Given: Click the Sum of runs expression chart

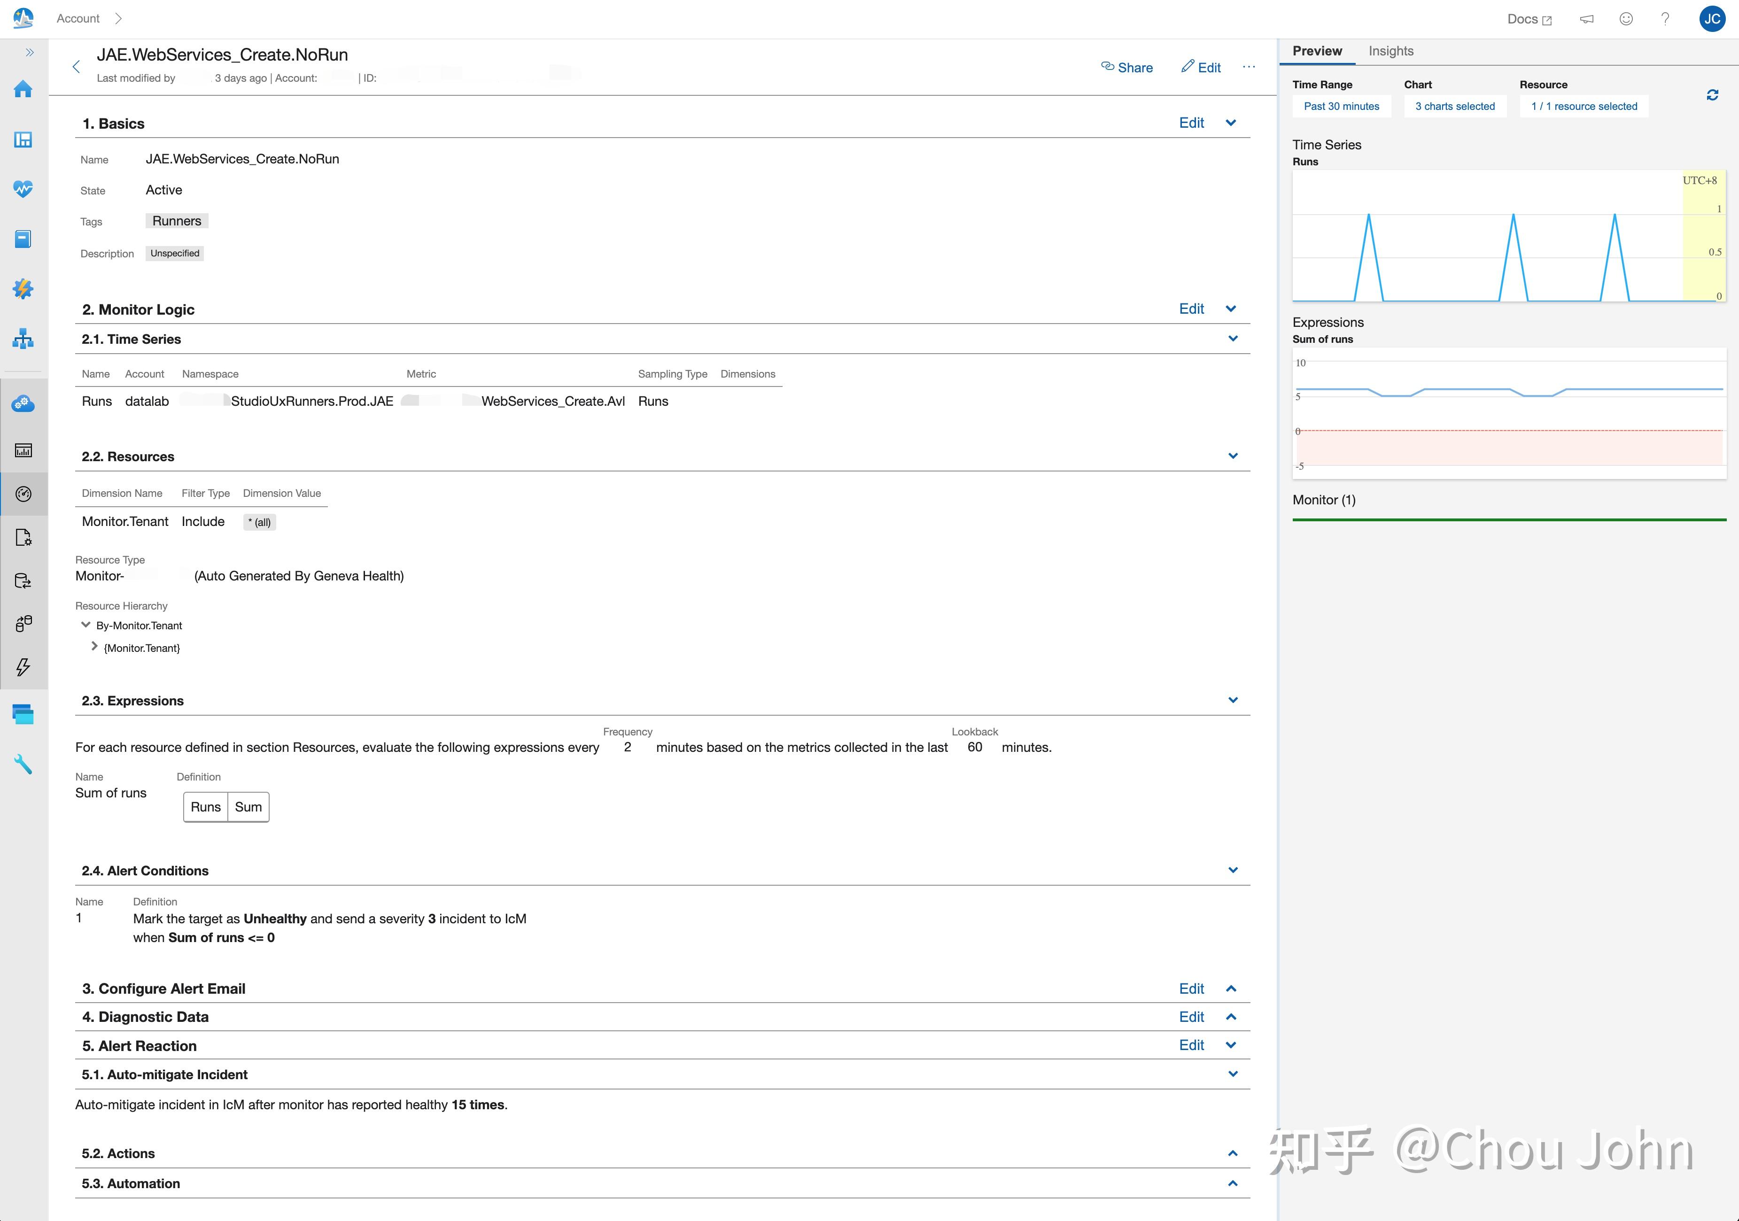Looking at the screenshot, I should pos(1509,413).
